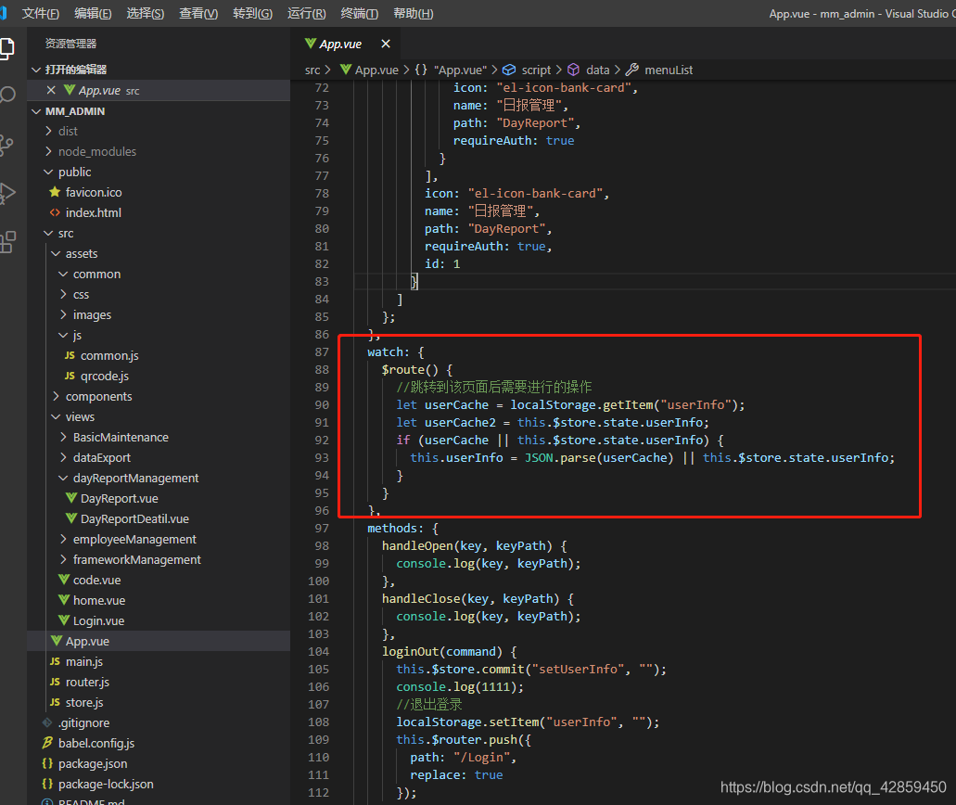Viewport: 956px width, 805px height.
Task: Expand the dist folder
Action: coord(49,131)
